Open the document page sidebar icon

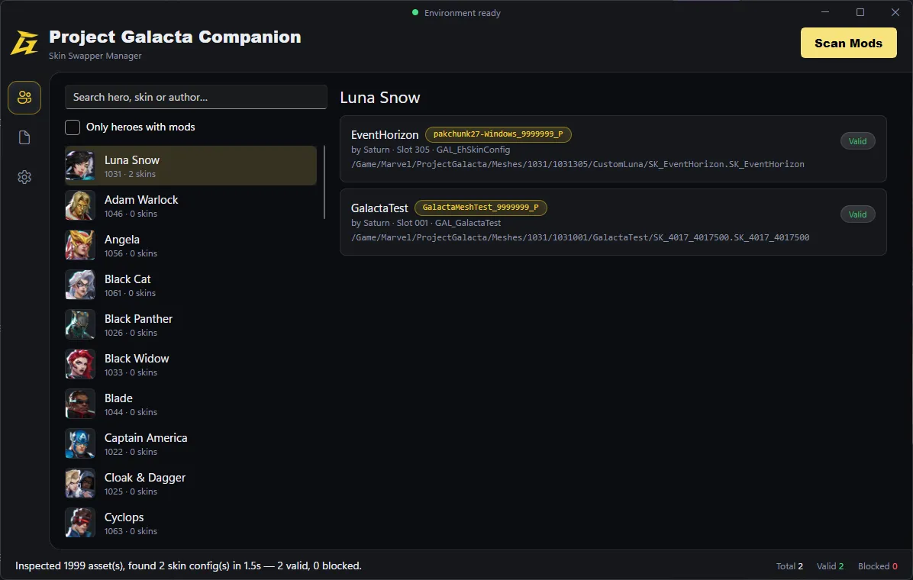pos(24,137)
